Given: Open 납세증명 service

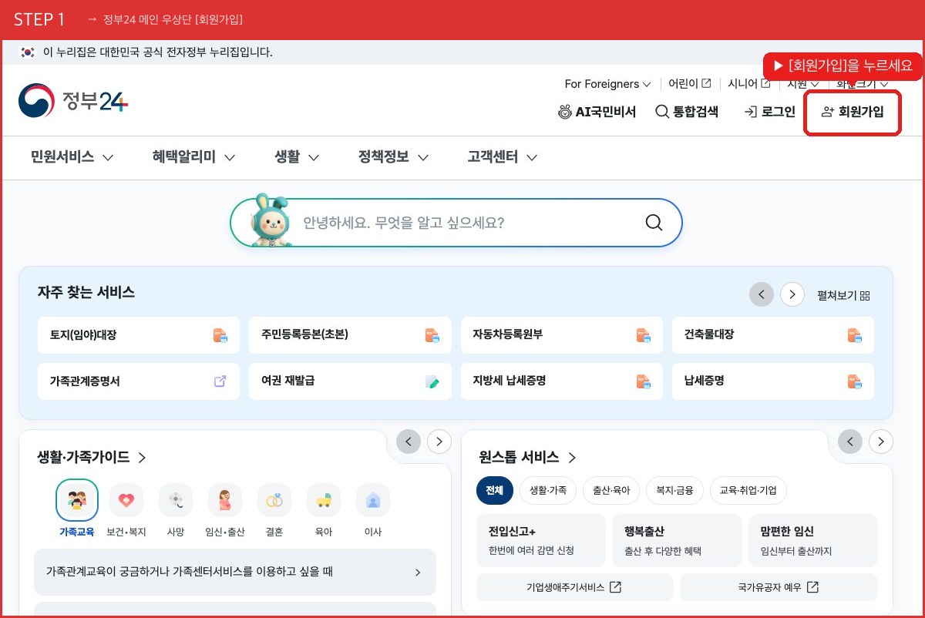Looking at the screenshot, I should tap(773, 381).
